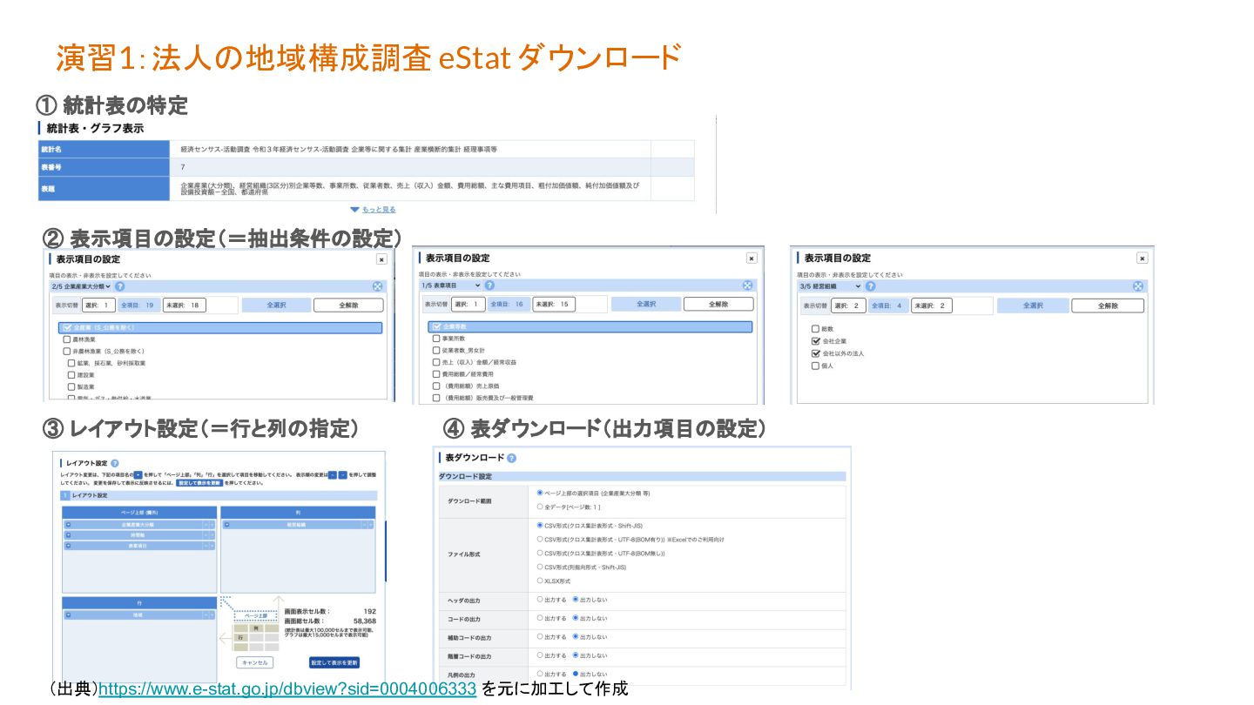Viewport: 1254px width, 705px height.
Task: Select 全データ download range radio
Action: click(540, 506)
